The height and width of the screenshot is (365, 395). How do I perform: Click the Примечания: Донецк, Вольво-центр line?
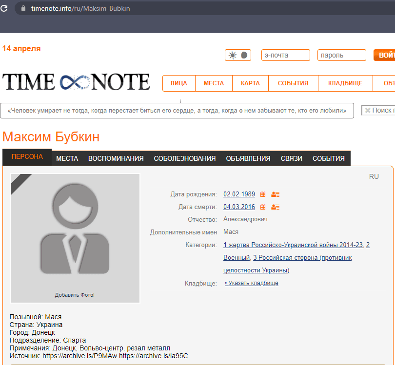click(x=90, y=348)
